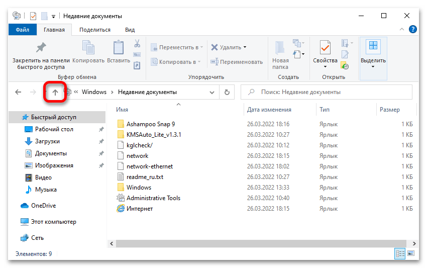Image resolution: width=427 pixels, height=268 pixels.
Task: Click the Cut scissors icon
Action: tap(137, 44)
